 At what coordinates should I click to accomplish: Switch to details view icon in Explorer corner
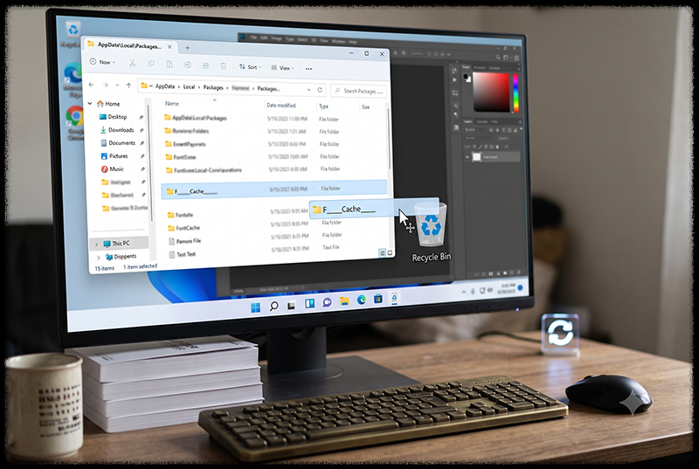[382, 253]
